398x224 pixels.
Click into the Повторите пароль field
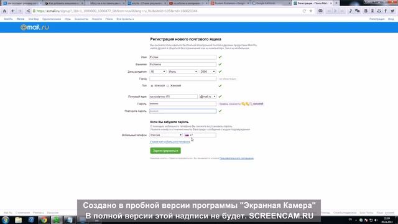[183, 111]
